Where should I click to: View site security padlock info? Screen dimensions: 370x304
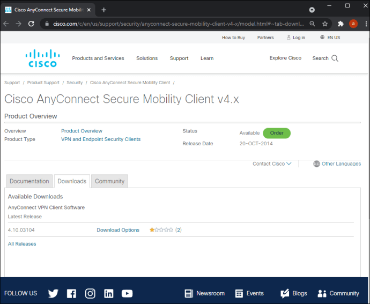(47, 24)
